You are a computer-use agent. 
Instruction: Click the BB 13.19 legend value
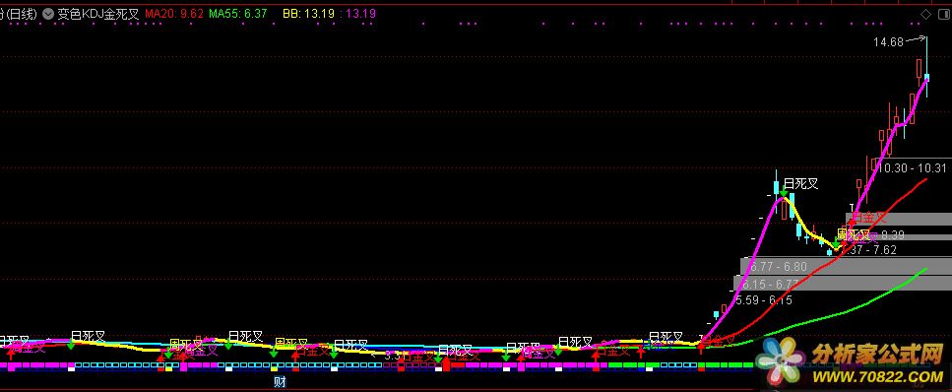point(309,14)
